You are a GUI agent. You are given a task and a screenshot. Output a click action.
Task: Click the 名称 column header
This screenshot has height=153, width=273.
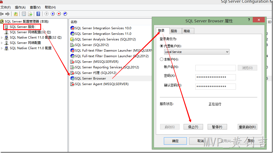tap(74, 22)
